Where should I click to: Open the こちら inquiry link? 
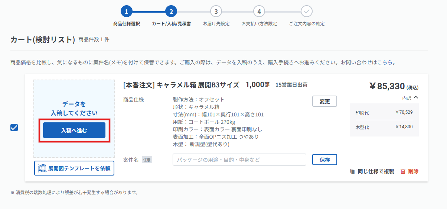[385, 62]
